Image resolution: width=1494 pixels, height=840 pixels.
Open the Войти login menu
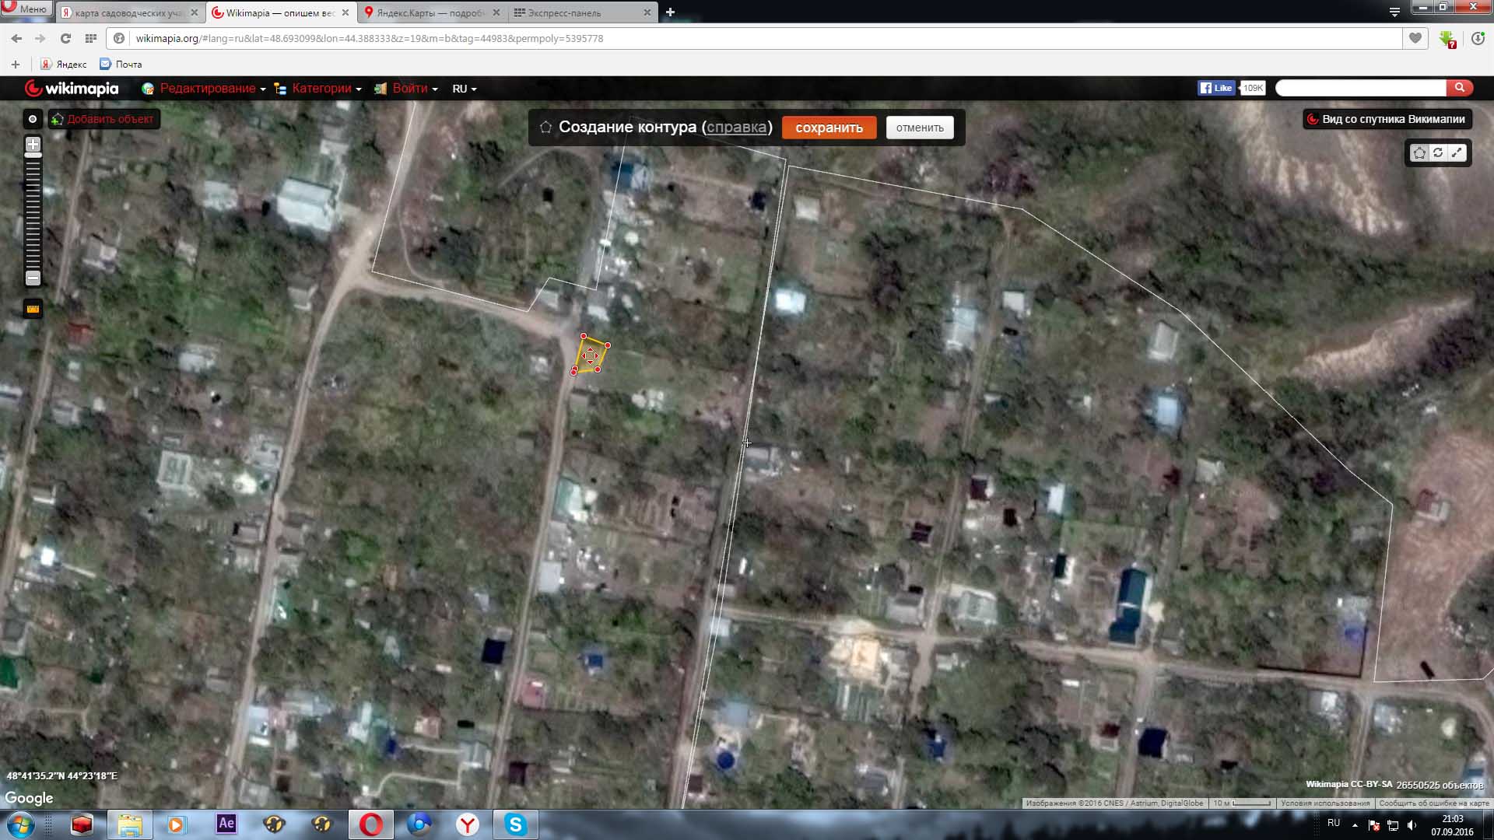[x=409, y=89]
